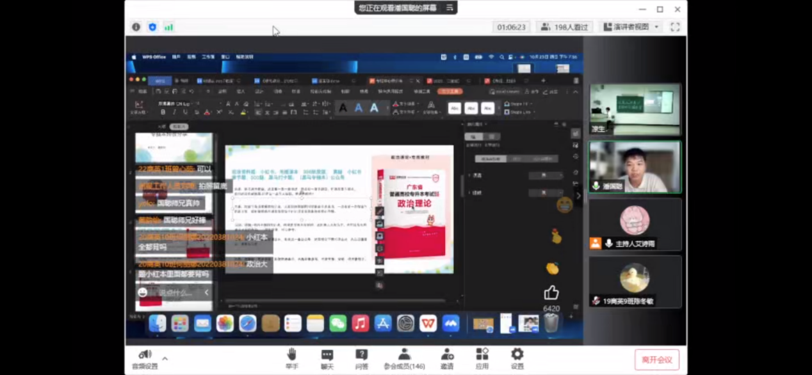Expand the audio settings arrow menu
The image size is (812, 375).
(x=165, y=358)
